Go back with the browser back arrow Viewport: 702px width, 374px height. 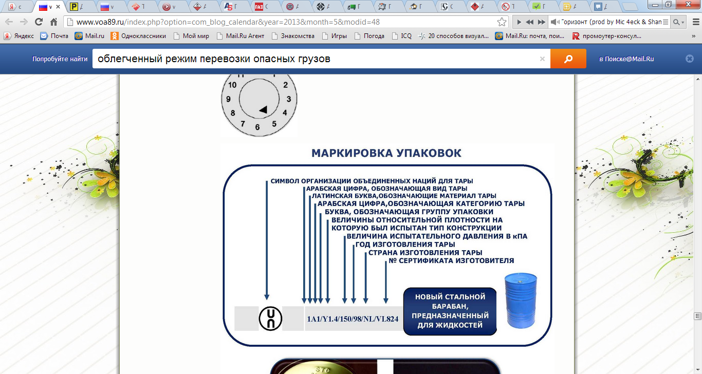[9, 22]
